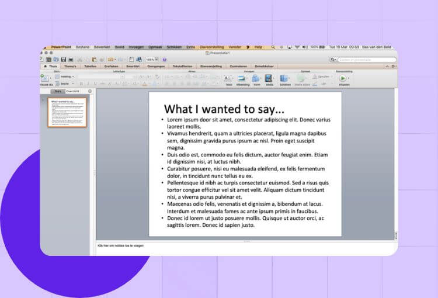Open the Beeld menu
Viewport: 438px width, 298px height.
[x=119, y=47]
